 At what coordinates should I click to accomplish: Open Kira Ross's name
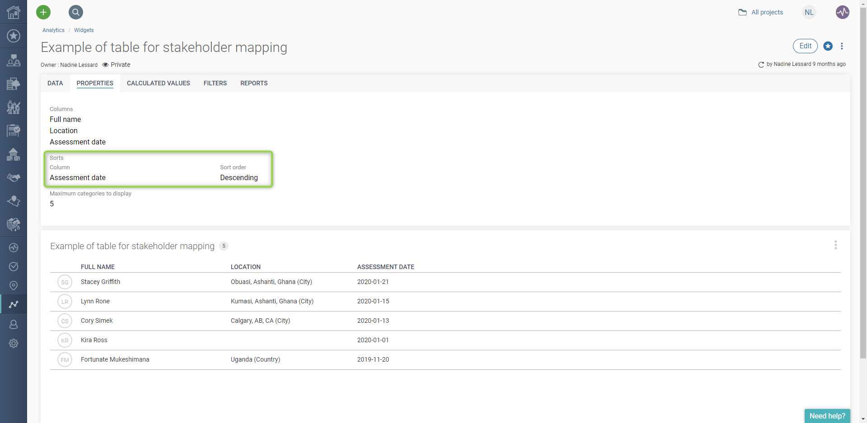click(94, 340)
